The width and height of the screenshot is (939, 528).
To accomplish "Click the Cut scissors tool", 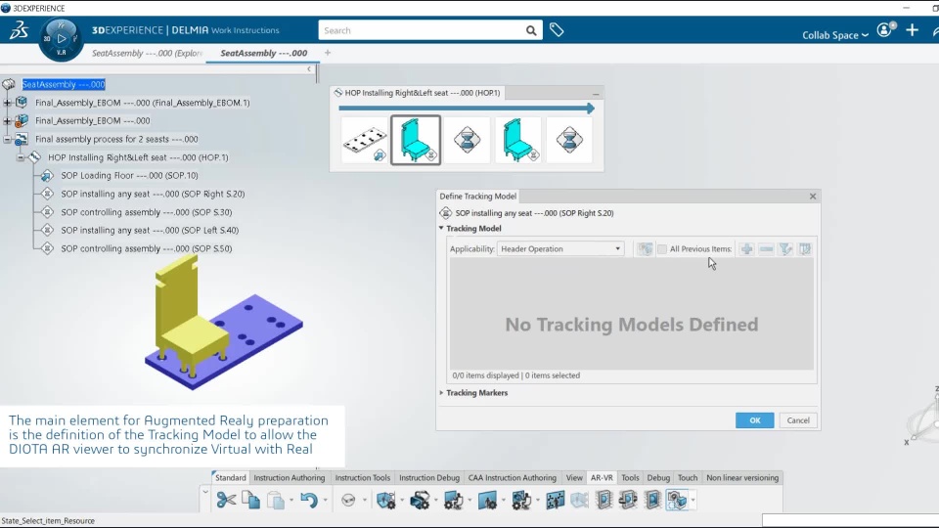I will tap(226, 500).
